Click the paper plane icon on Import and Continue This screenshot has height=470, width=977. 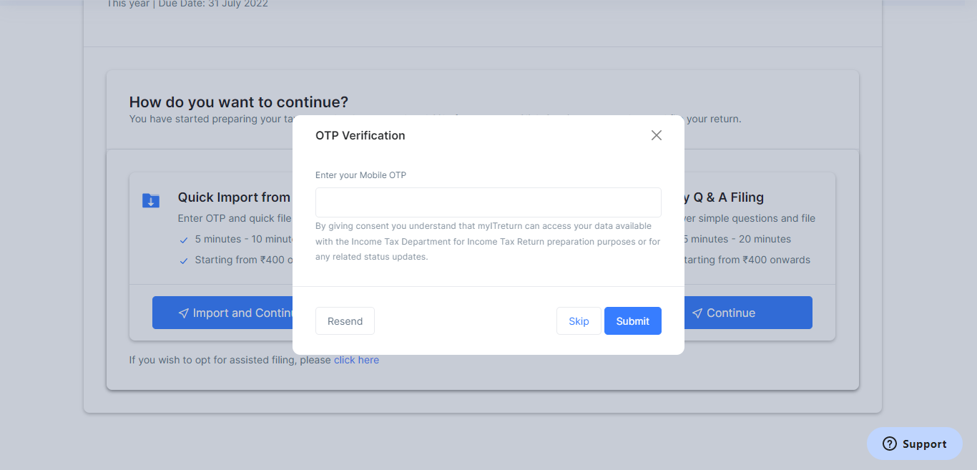pos(184,313)
